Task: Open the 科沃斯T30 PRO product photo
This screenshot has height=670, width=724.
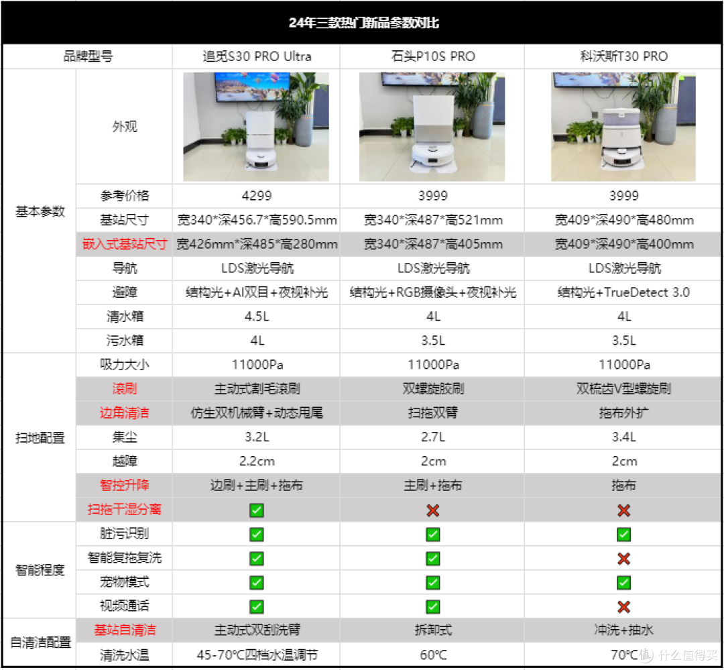Action: (x=623, y=127)
